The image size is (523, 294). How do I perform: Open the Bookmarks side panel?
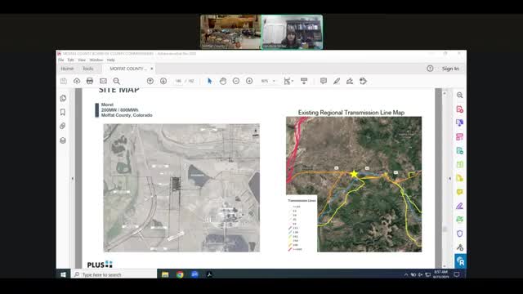tap(63, 112)
